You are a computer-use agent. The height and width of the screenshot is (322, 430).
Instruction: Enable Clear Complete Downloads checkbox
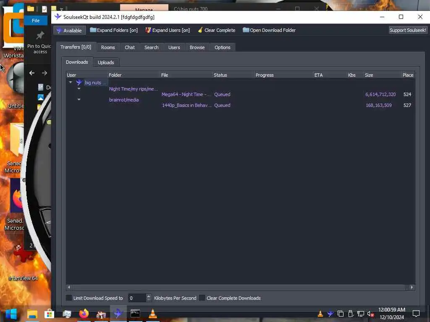click(202, 298)
